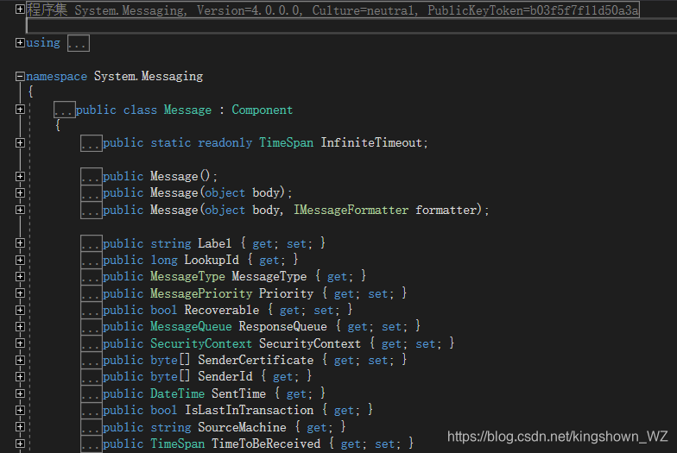
Task: Click the SenderId property name
Action: 225,376
